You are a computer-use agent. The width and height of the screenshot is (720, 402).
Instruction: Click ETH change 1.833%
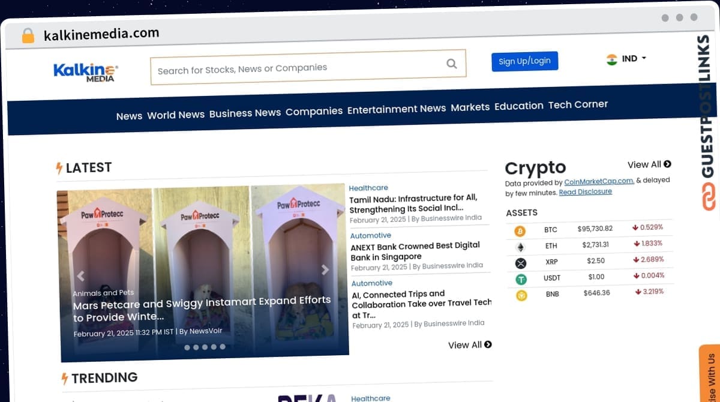coord(647,244)
